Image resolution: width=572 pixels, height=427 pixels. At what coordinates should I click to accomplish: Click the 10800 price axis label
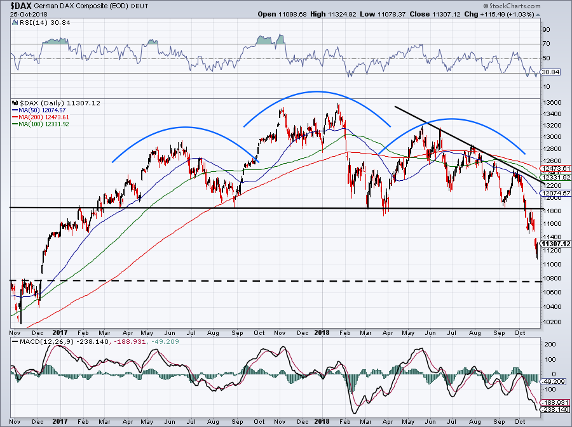[551, 279]
